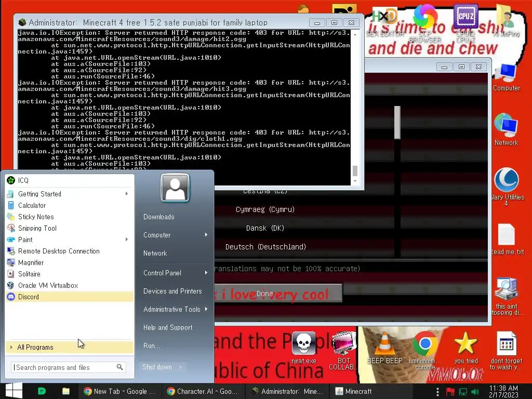Launch Calculator from the Start menu
Image resolution: width=532 pixels, height=399 pixels.
click(69, 205)
